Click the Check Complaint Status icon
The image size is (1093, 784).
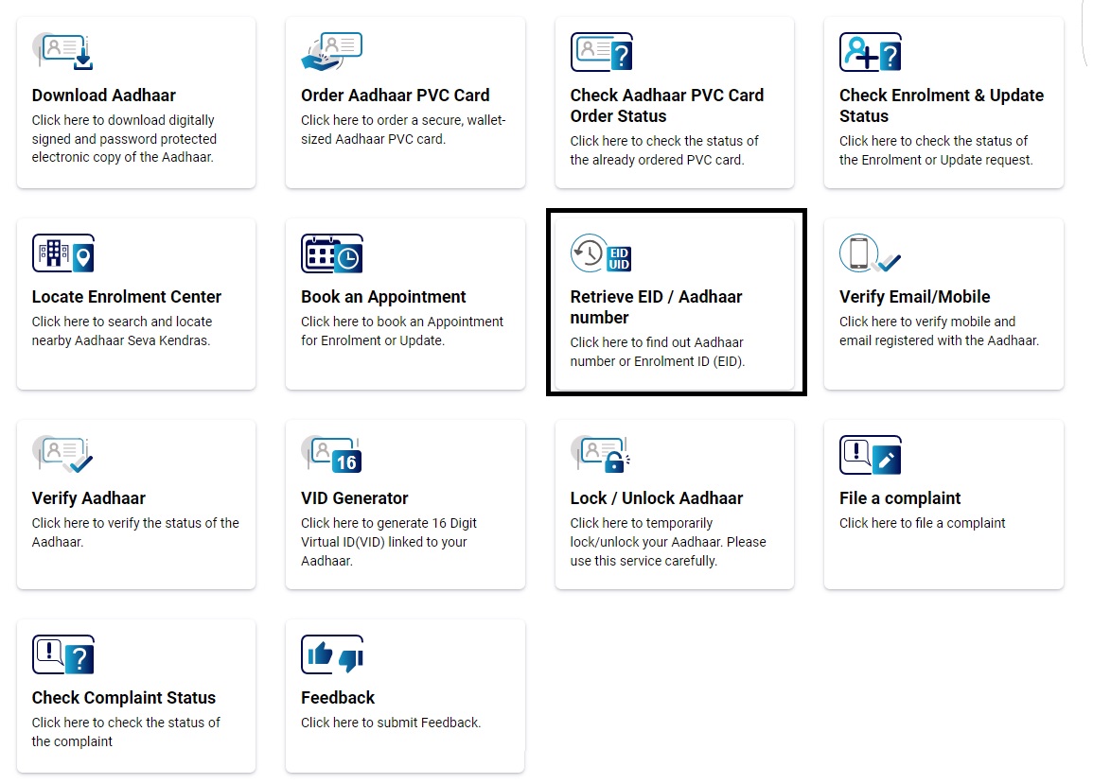click(62, 654)
